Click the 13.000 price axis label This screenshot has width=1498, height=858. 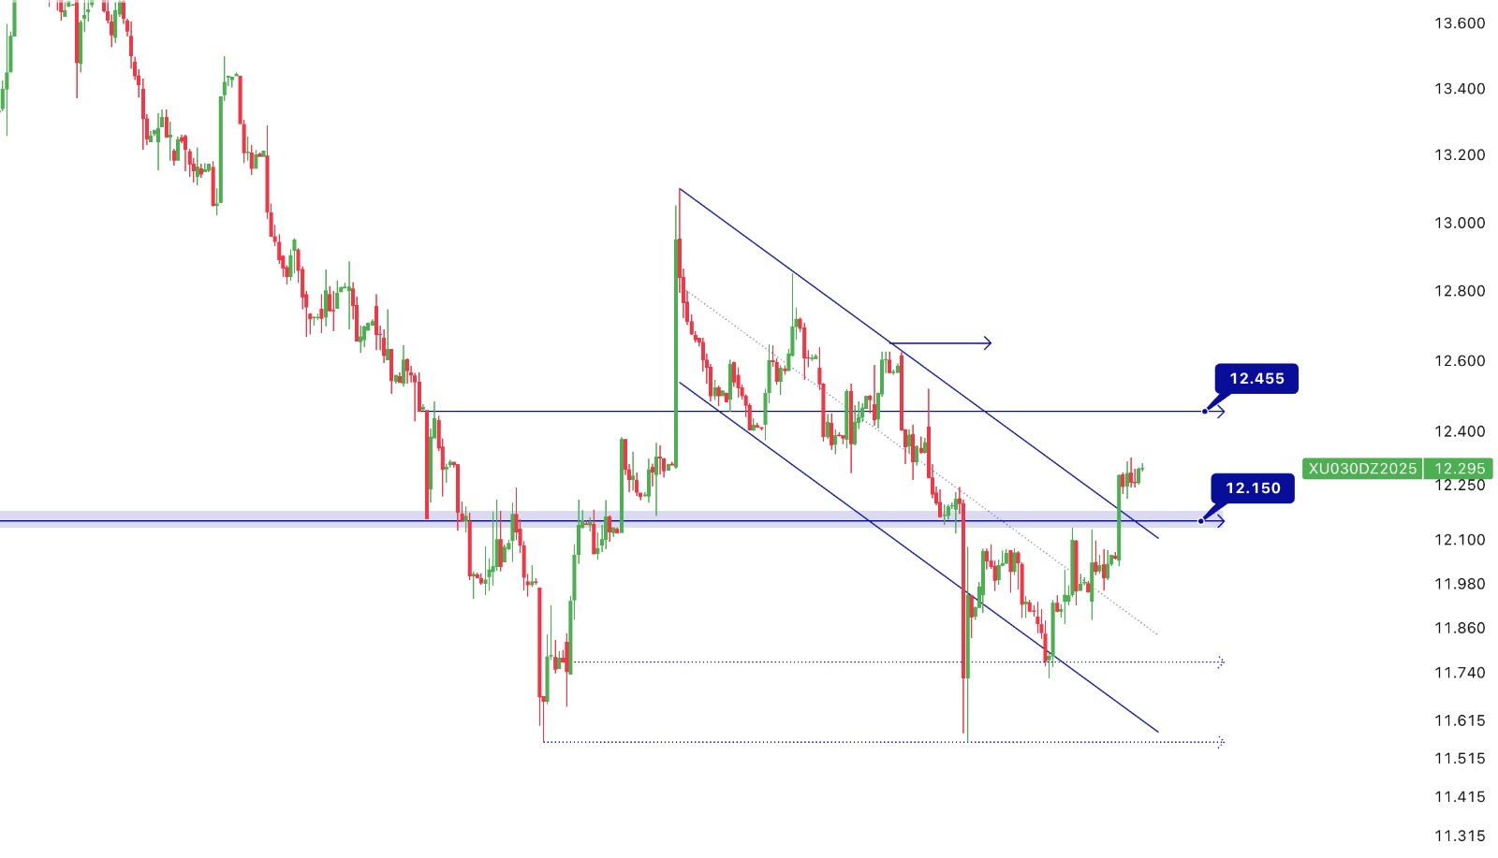pos(1460,223)
